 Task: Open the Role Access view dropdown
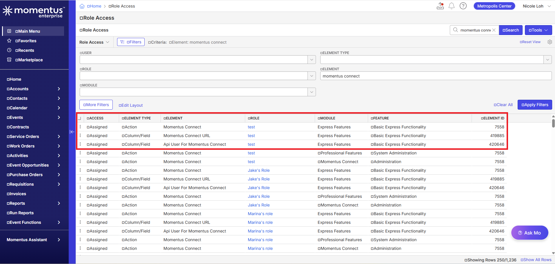pyautogui.click(x=94, y=42)
